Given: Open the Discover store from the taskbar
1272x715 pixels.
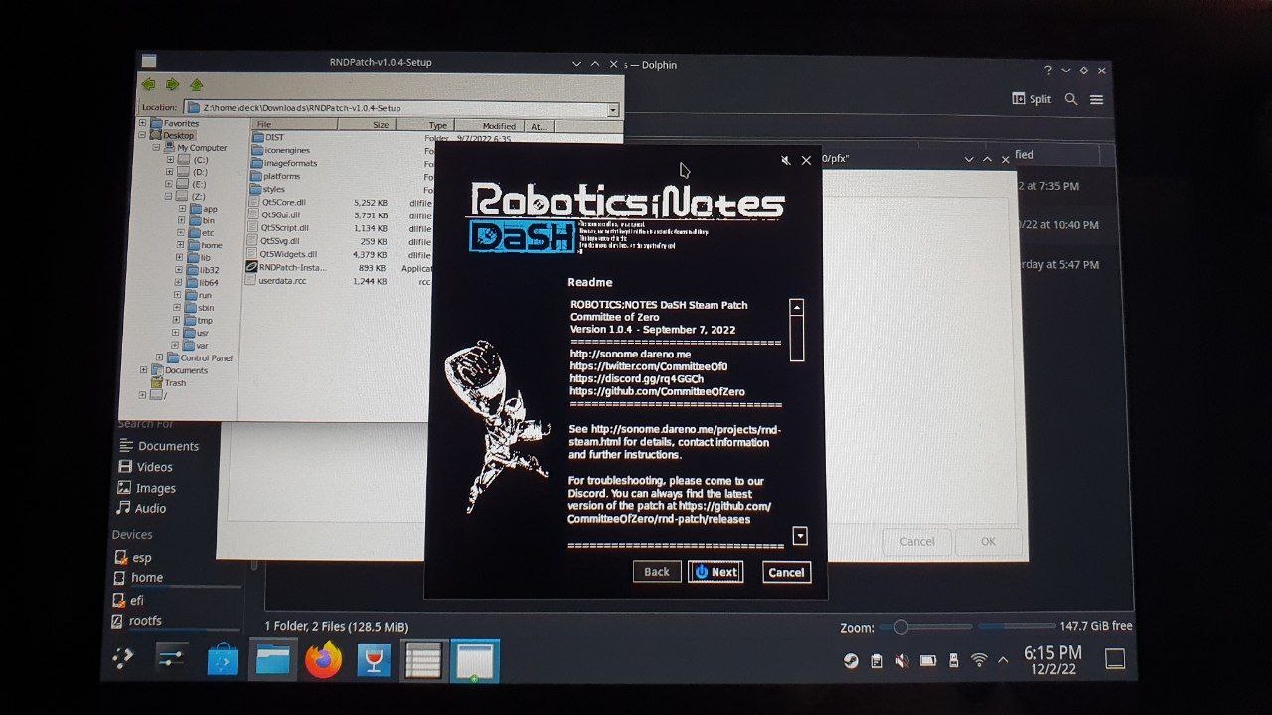Looking at the screenshot, I should [x=223, y=660].
